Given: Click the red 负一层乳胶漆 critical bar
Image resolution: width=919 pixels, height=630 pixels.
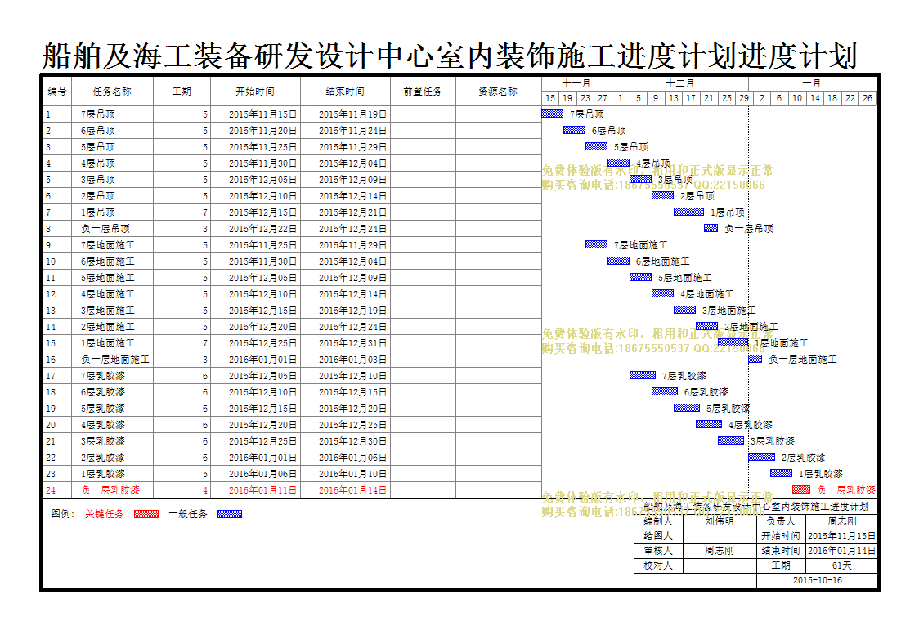Looking at the screenshot, I should [x=801, y=489].
